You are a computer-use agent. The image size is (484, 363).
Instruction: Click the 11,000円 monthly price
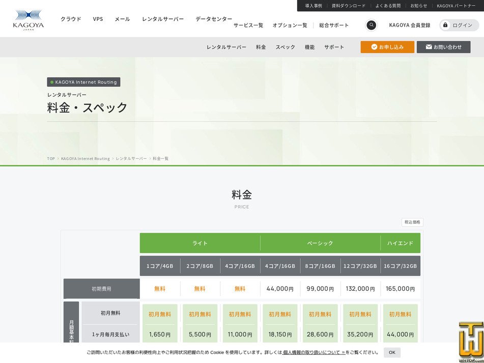(x=240, y=334)
